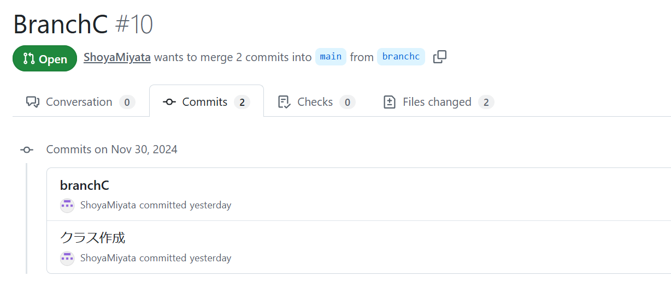Go to the Files changed tab
This screenshot has width=671, height=306.
[x=437, y=102]
